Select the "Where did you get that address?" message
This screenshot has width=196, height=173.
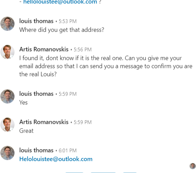coord(62,30)
